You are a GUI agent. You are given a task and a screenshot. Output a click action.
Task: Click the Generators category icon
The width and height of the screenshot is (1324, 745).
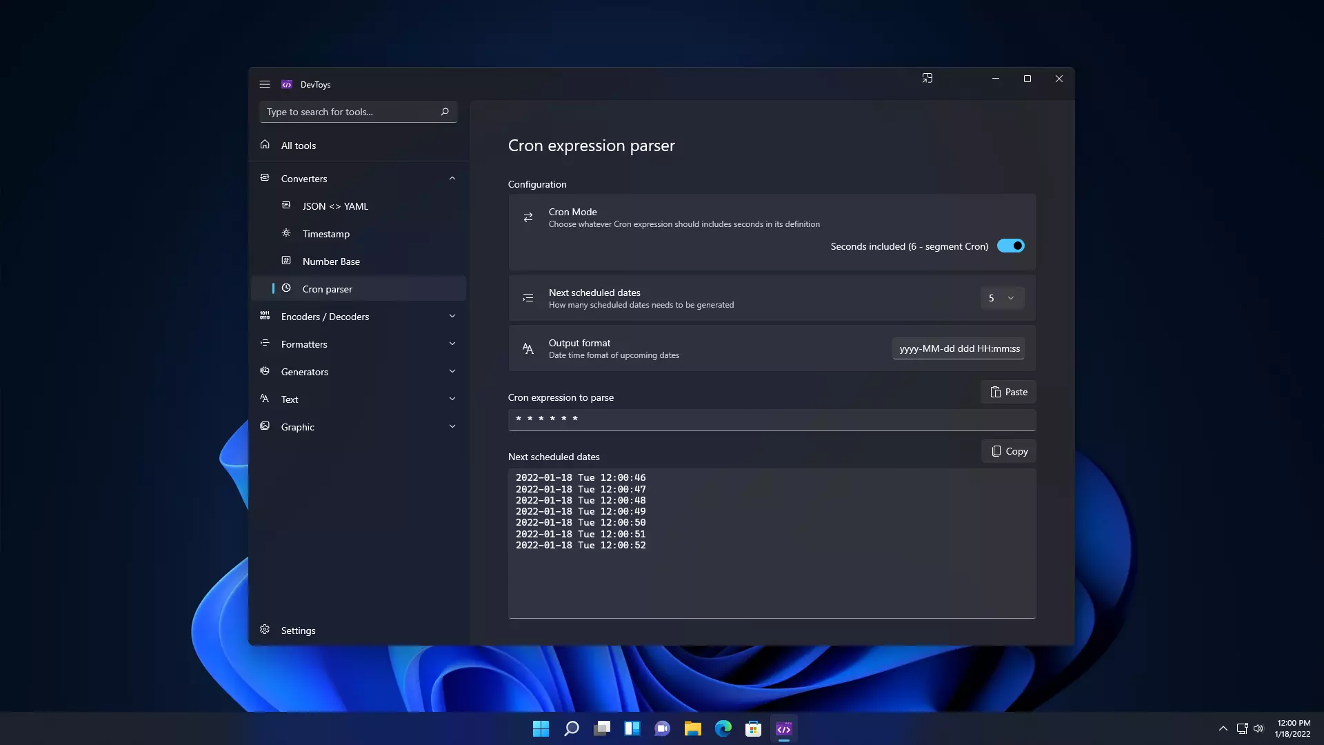(265, 371)
